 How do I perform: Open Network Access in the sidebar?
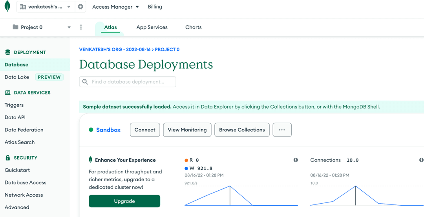[x=24, y=195]
